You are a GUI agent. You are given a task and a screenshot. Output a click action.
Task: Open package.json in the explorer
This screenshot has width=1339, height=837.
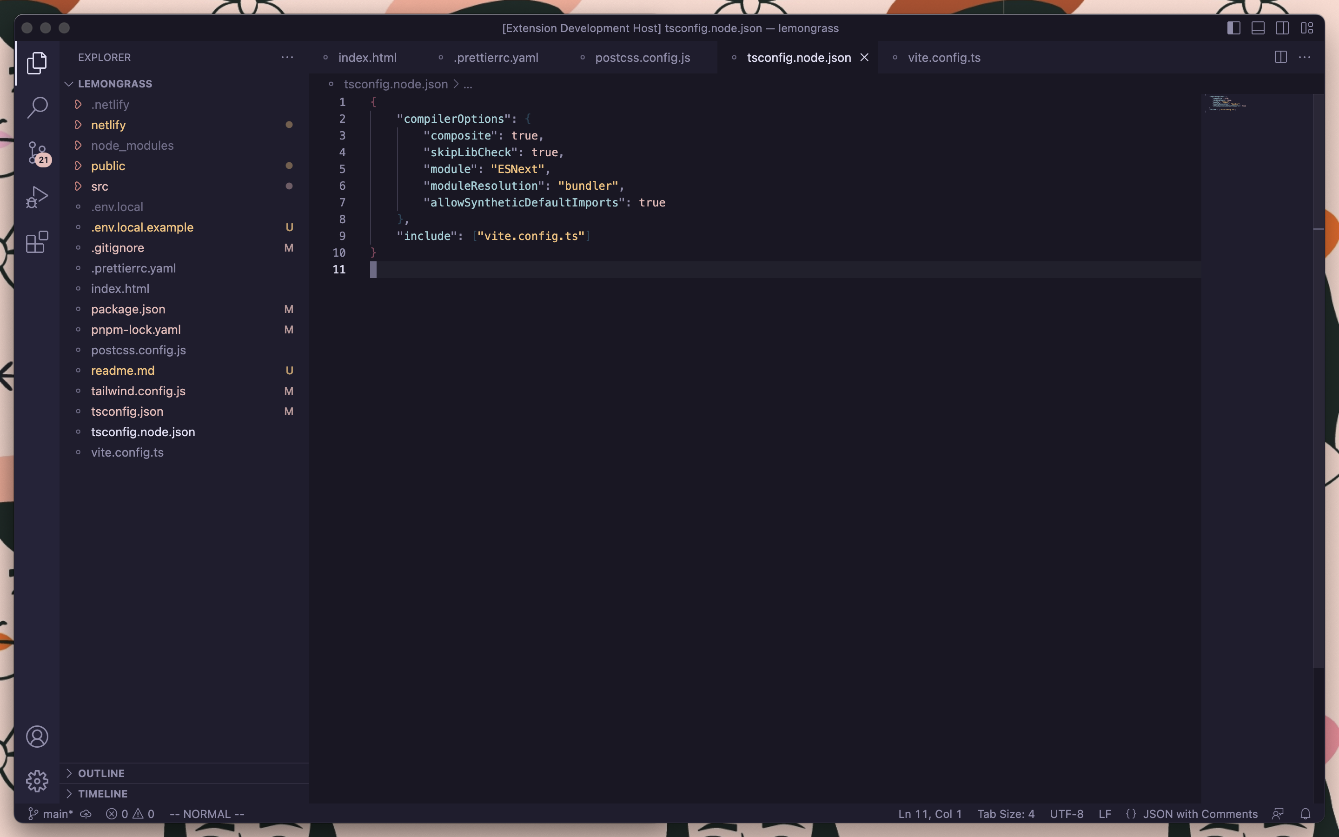(128, 309)
